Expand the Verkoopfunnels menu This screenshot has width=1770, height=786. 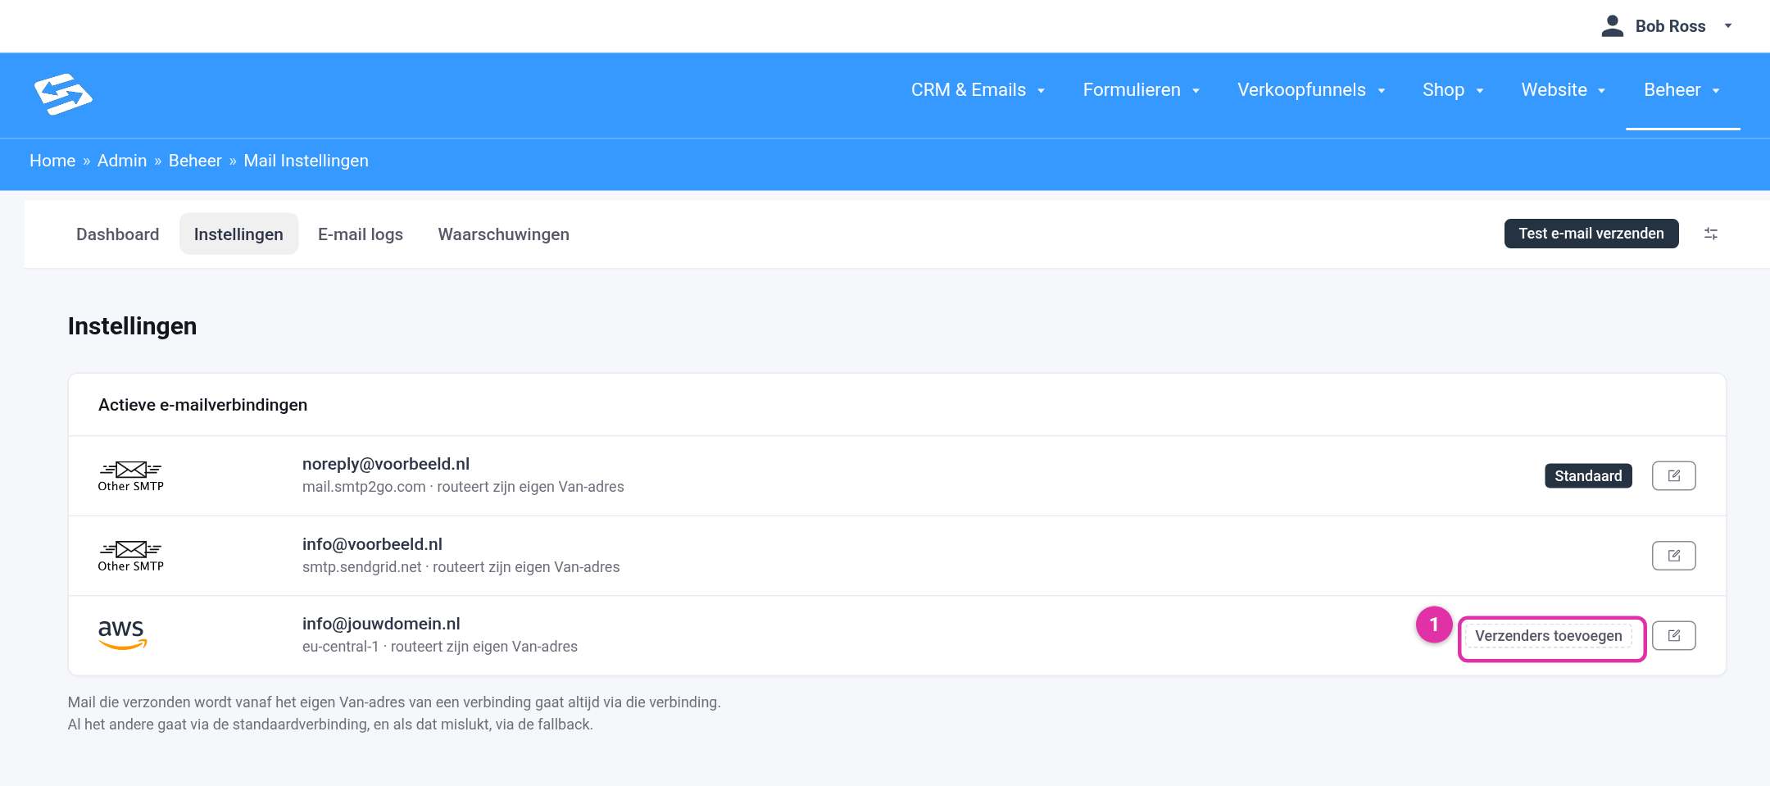pyautogui.click(x=1311, y=90)
